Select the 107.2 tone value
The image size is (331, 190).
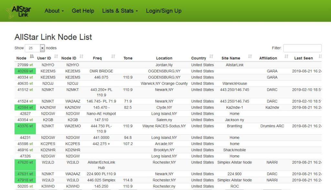coord(128,144)
